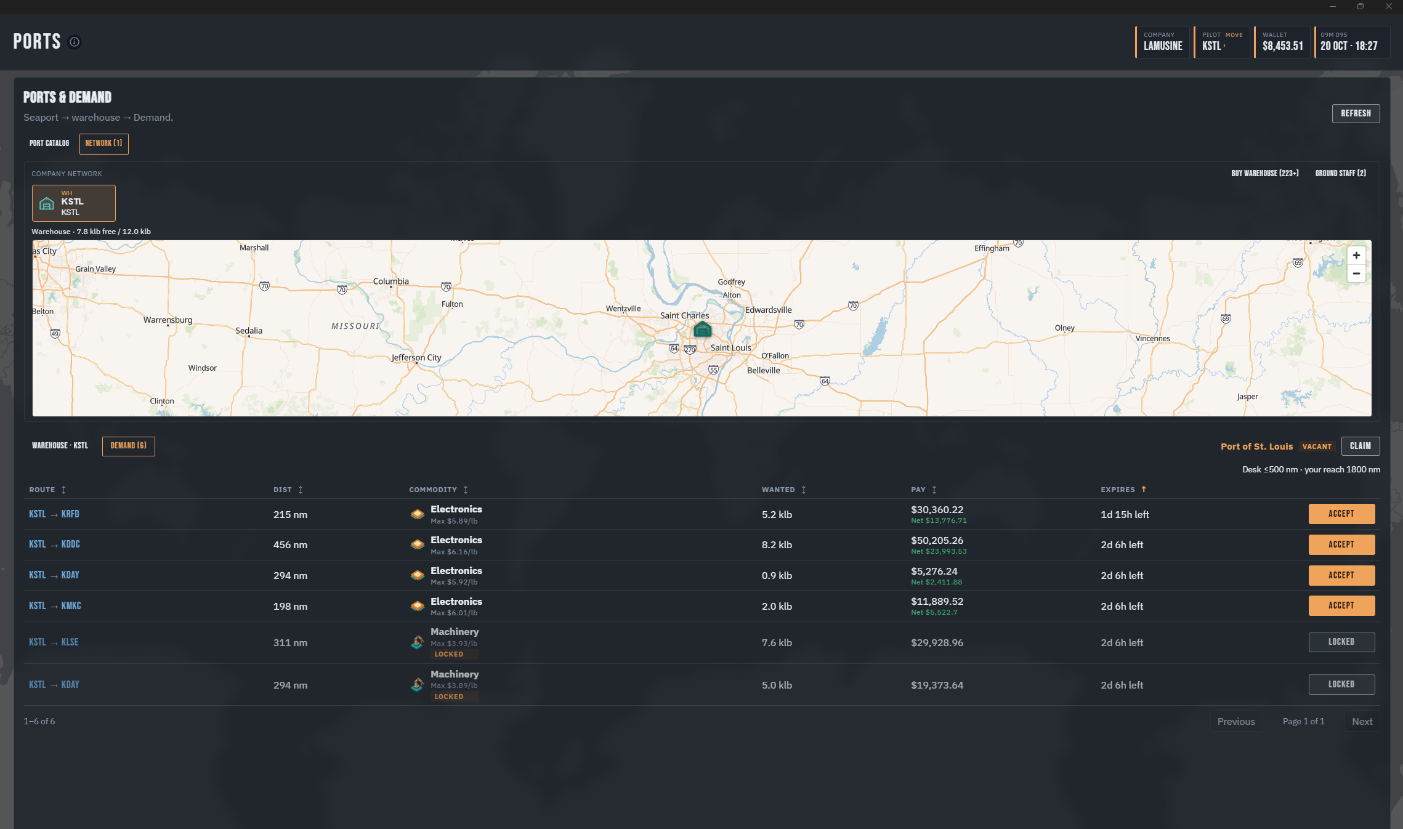Accept the 0.9 klb KDAY electronics order
Viewport: 1403px width, 829px height.
tap(1341, 575)
